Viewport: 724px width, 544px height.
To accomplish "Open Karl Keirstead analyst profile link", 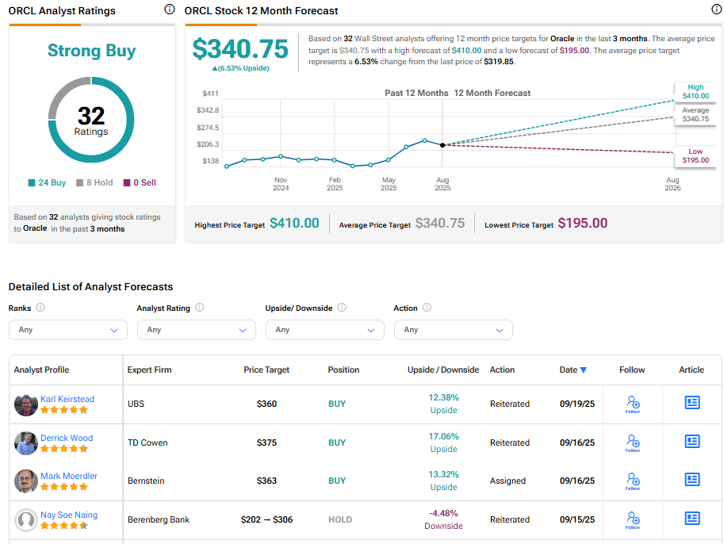I will pyautogui.click(x=67, y=399).
